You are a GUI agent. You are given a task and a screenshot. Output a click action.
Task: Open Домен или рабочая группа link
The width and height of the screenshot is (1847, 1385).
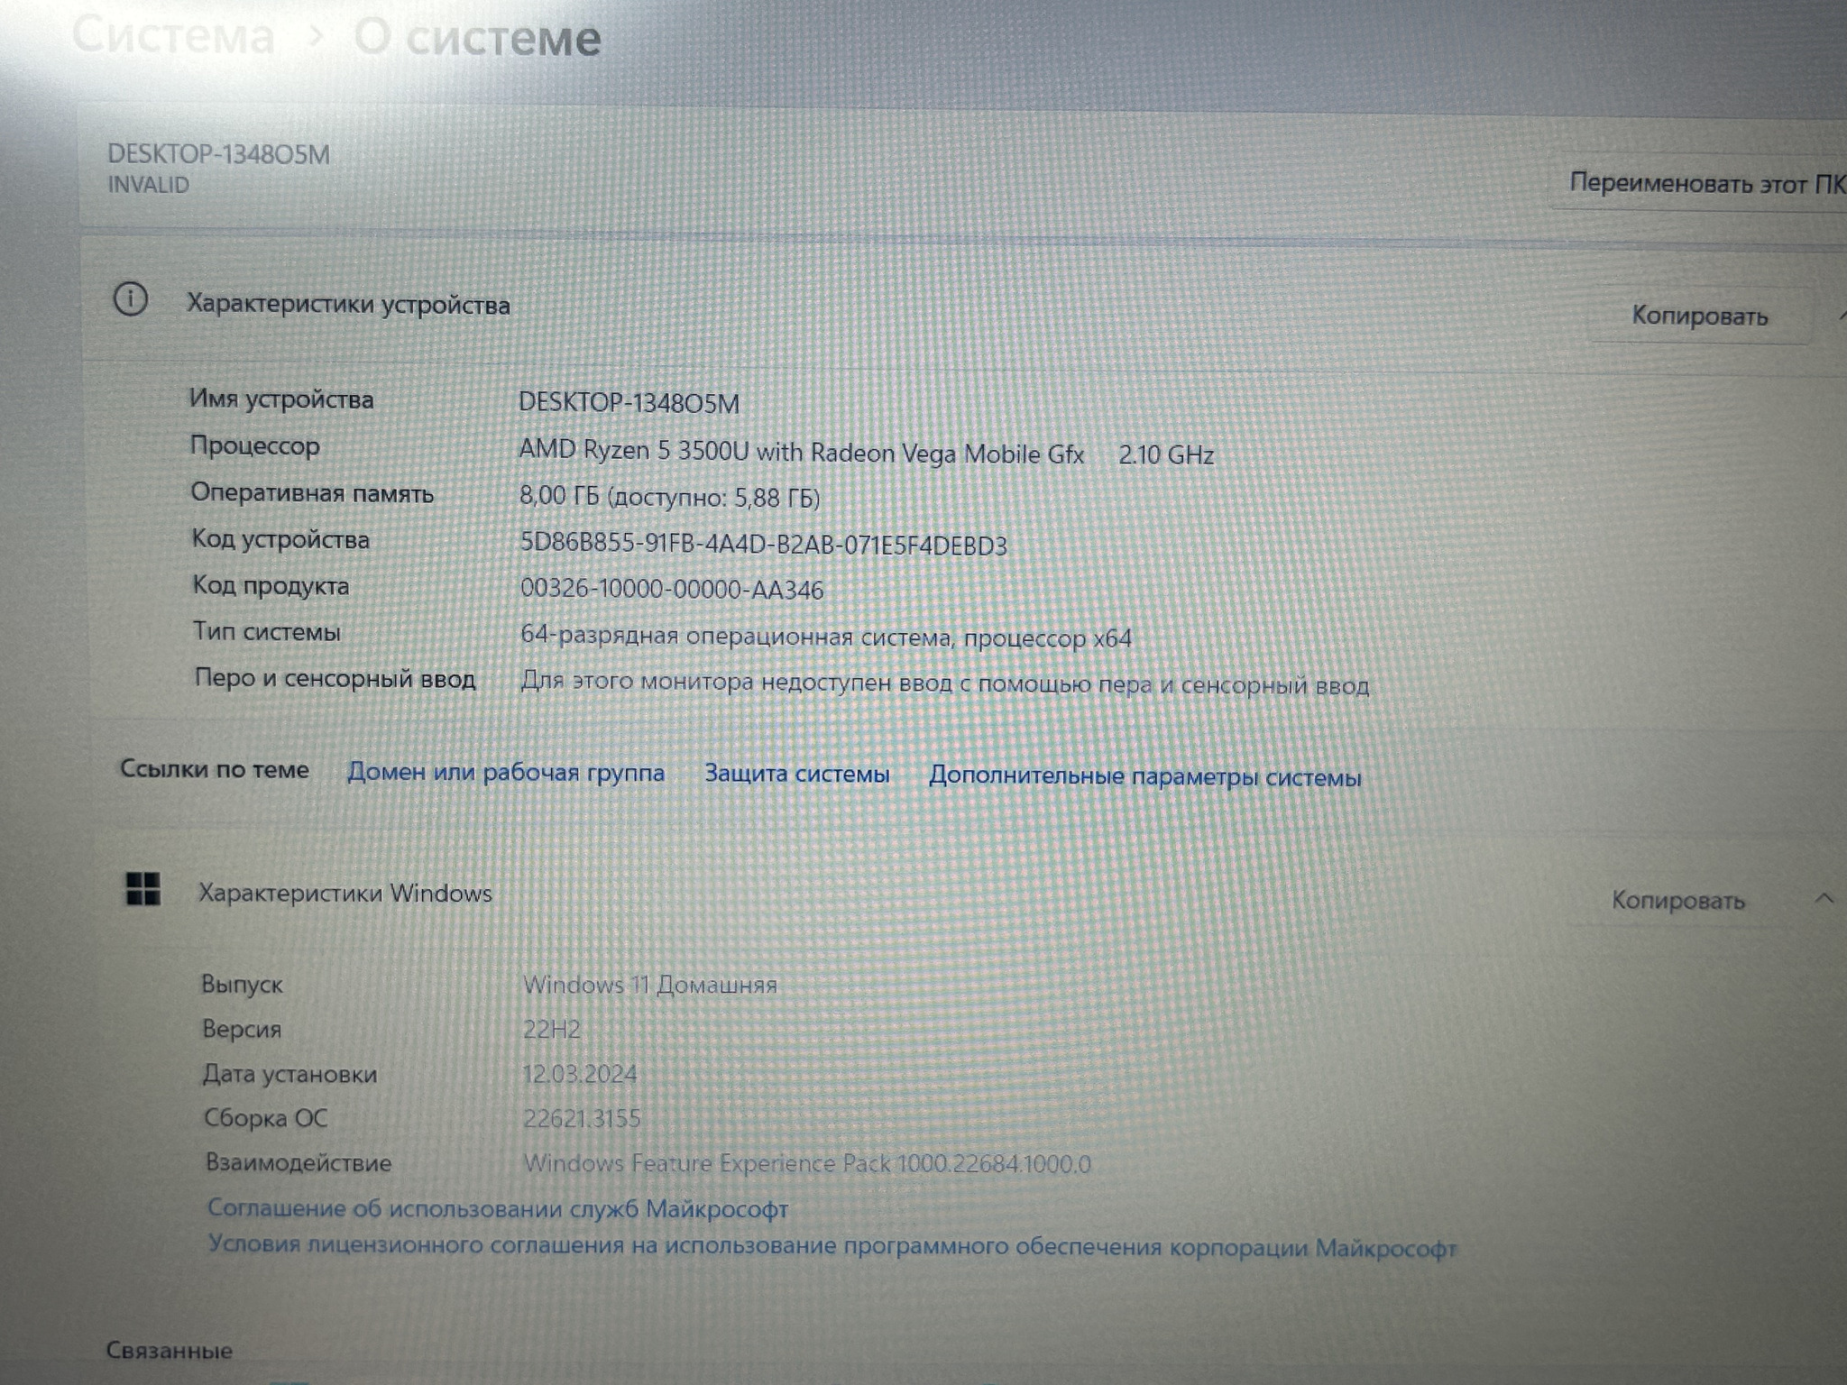click(x=506, y=773)
